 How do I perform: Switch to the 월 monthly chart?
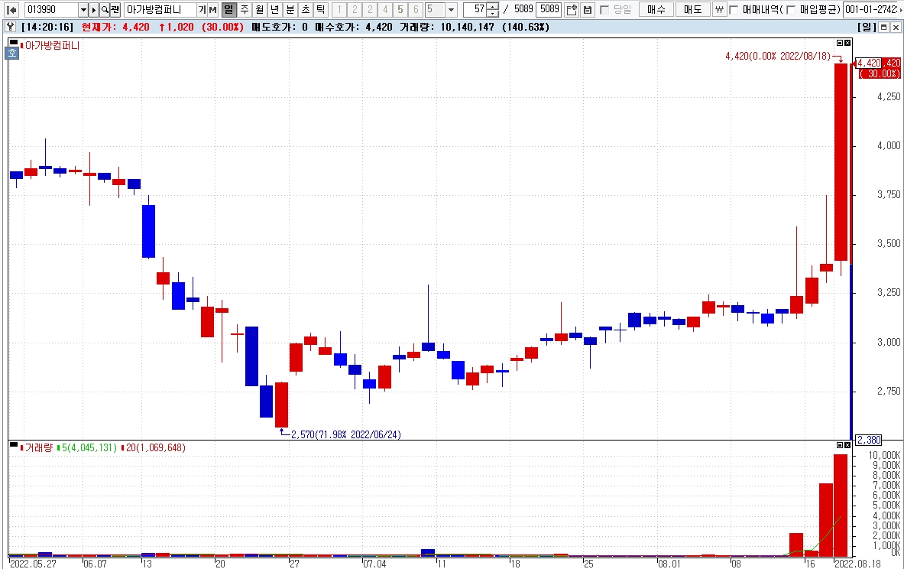260,9
